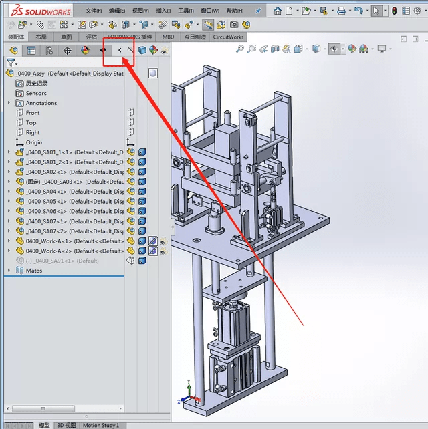Viewport: 428px width, 429px height.
Task: Click the collapse arrow in the panel header
Action: pos(120,50)
